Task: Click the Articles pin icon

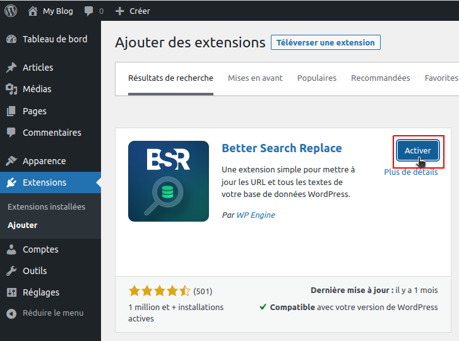Action: tap(11, 68)
